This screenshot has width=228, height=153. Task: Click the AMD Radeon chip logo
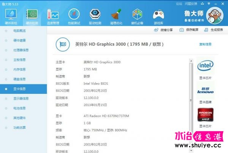coord(205,114)
